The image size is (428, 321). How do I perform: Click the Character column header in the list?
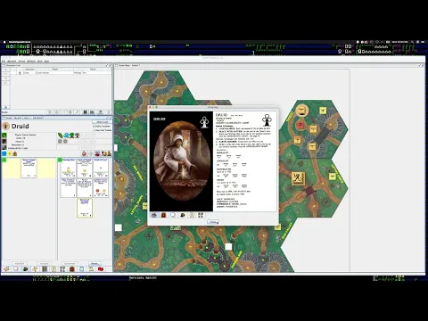click(x=29, y=70)
